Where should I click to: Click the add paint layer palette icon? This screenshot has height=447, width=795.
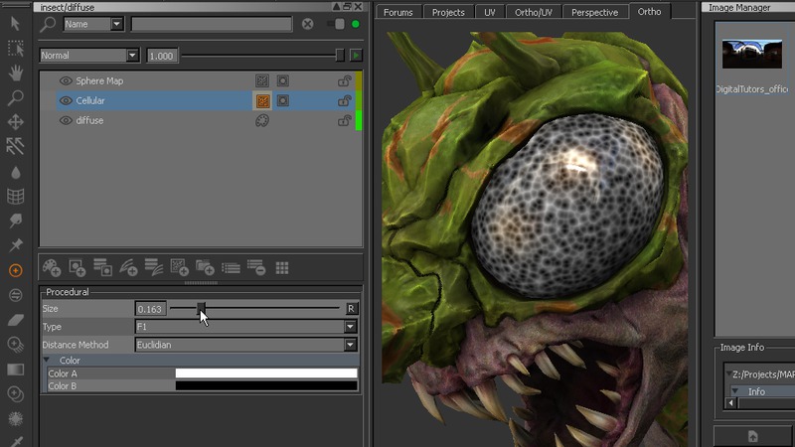[x=51, y=267]
